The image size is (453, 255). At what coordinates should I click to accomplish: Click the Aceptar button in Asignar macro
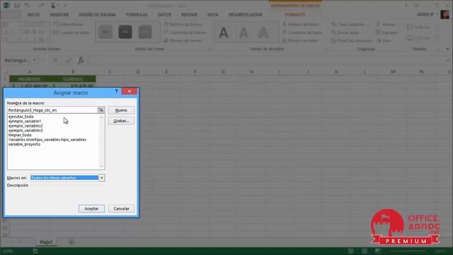click(91, 208)
